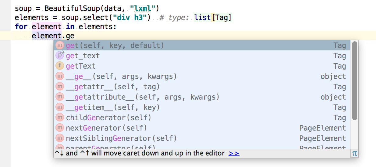Select get(self, key, default) completion

tap(115, 46)
